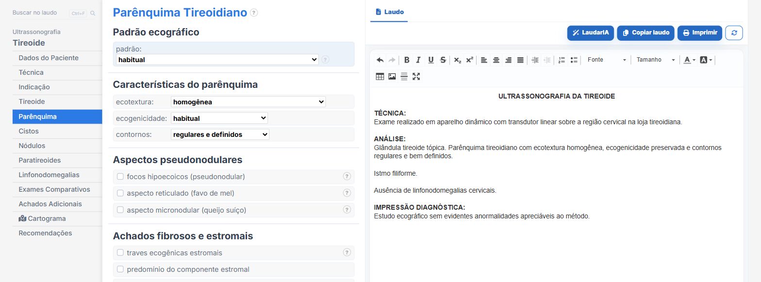Justify the report text
The height and width of the screenshot is (282, 761).
coord(520,60)
